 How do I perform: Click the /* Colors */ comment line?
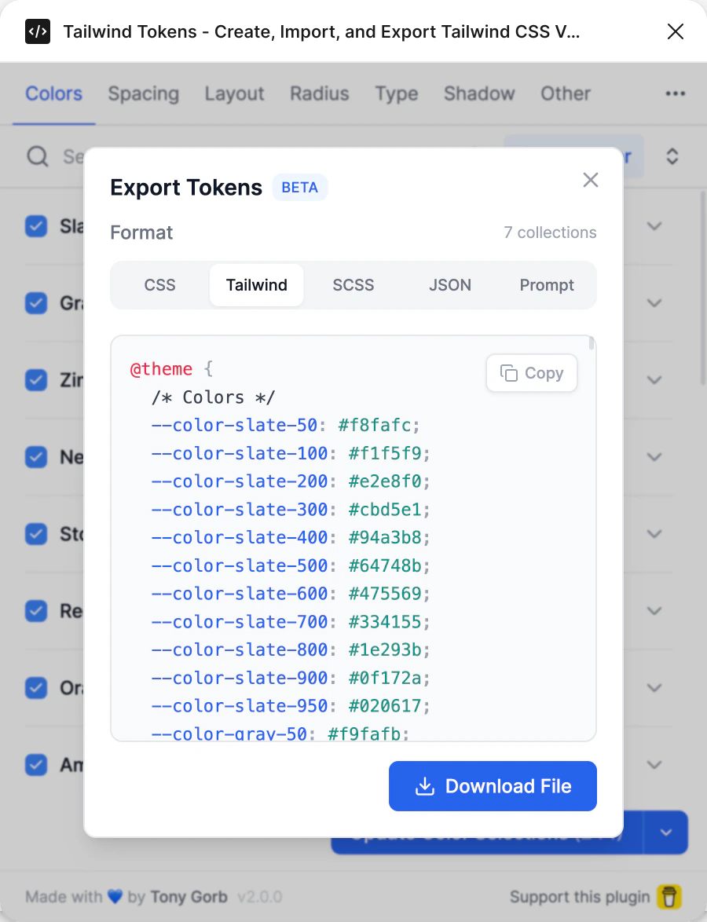pos(213,397)
